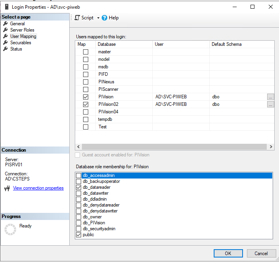Click the Default Schema column header
Screen dimensions: 279x265
pyautogui.click(x=242, y=44)
